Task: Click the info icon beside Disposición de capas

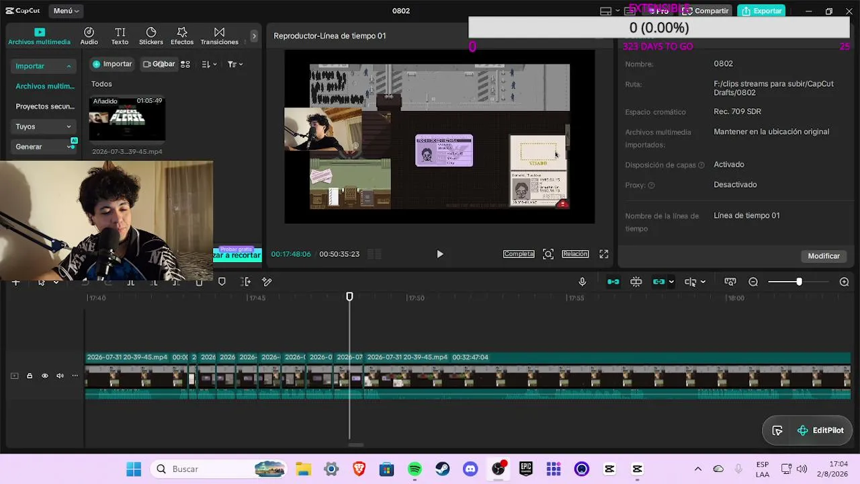Action: click(x=701, y=165)
